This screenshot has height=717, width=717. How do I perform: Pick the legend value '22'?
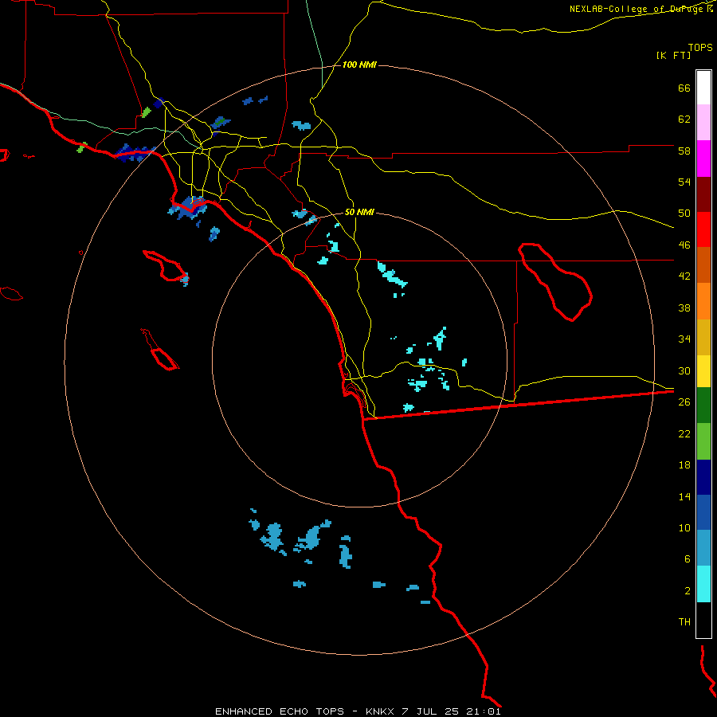click(x=684, y=433)
